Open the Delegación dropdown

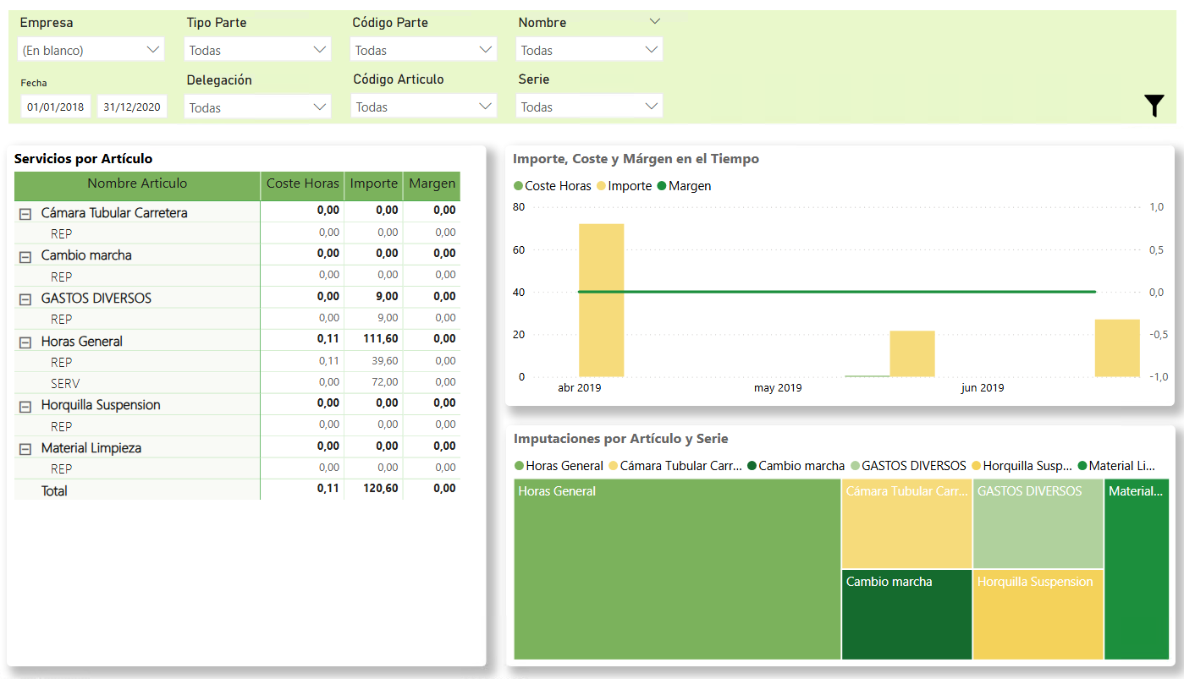coord(257,107)
